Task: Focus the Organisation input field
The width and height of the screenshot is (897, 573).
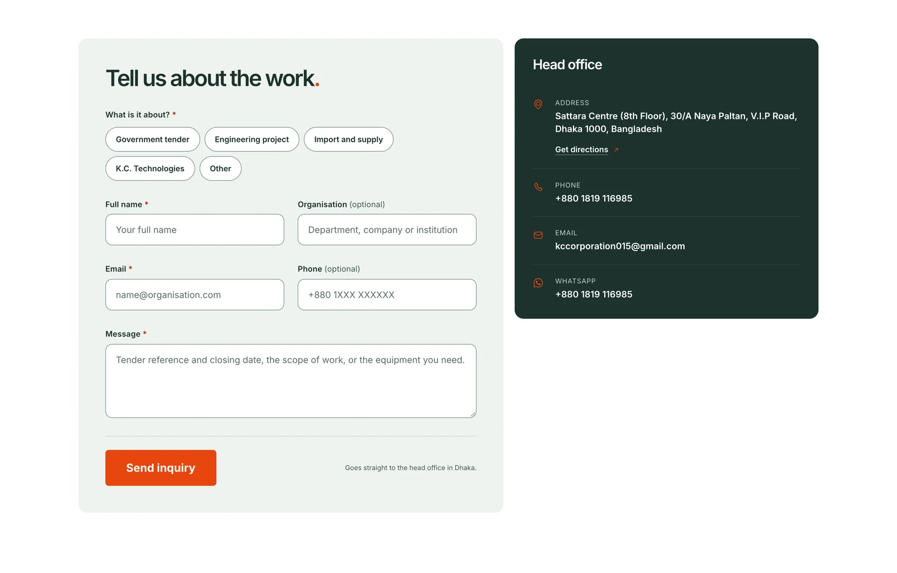Action: click(387, 230)
